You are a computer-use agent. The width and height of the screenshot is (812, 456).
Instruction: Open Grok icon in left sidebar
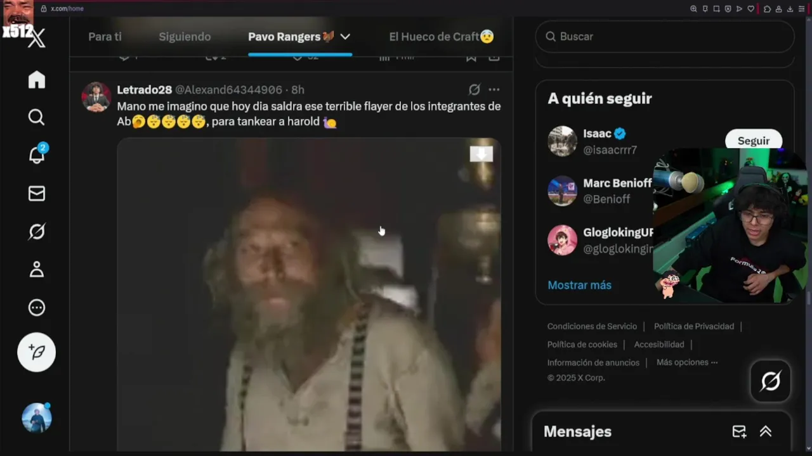point(37,232)
